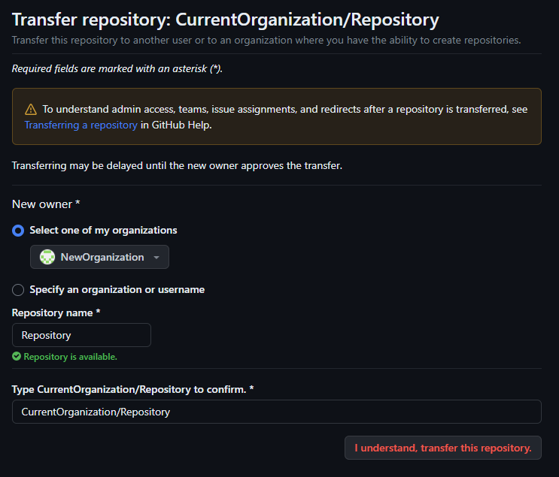This screenshot has height=477, width=559.
Task: Open the 'Transferring a repository' help link
Action: click(x=81, y=125)
